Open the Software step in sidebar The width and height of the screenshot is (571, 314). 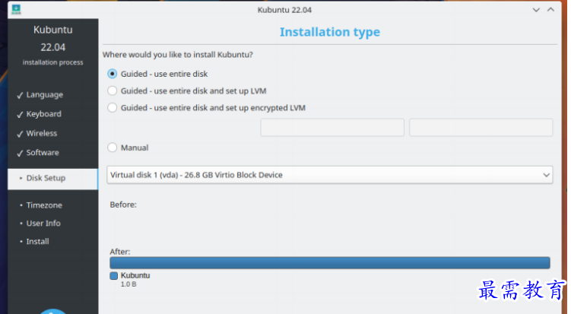point(43,153)
